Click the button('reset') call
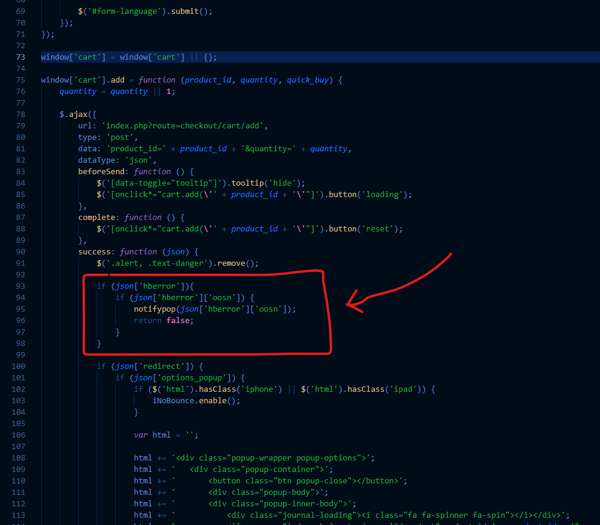 [x=364, y=229]
